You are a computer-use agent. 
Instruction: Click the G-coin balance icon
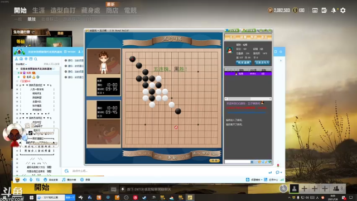click(295, 10)
